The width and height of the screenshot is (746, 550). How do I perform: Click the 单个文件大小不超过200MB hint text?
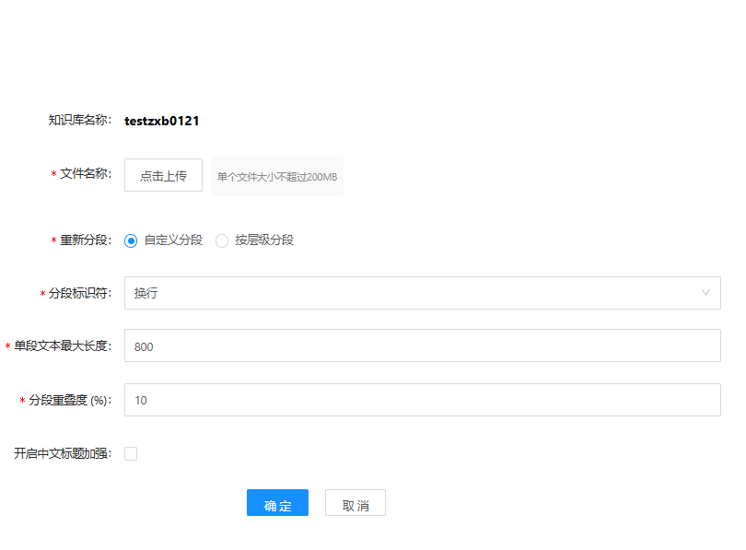(276, 176)
